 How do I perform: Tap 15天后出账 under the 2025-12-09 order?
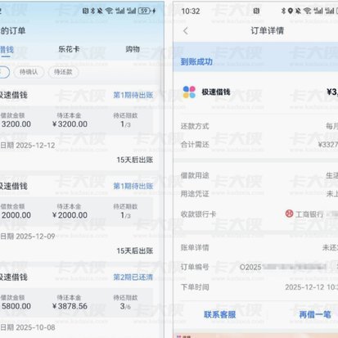[x=135, y=250]
